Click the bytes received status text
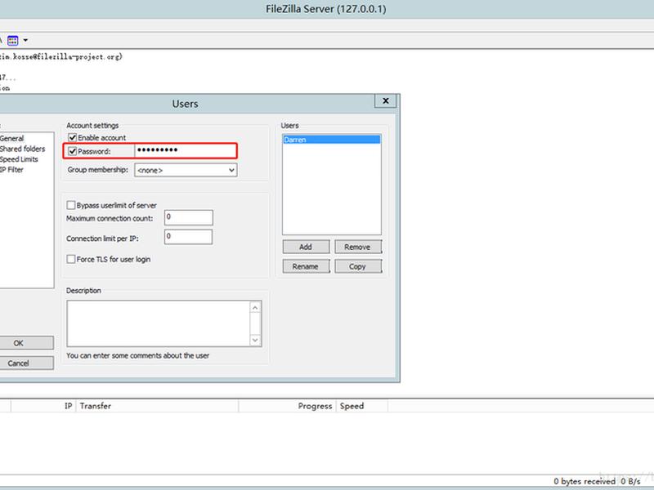This screenshot has height=490, width=654. [x=584, y=481]
